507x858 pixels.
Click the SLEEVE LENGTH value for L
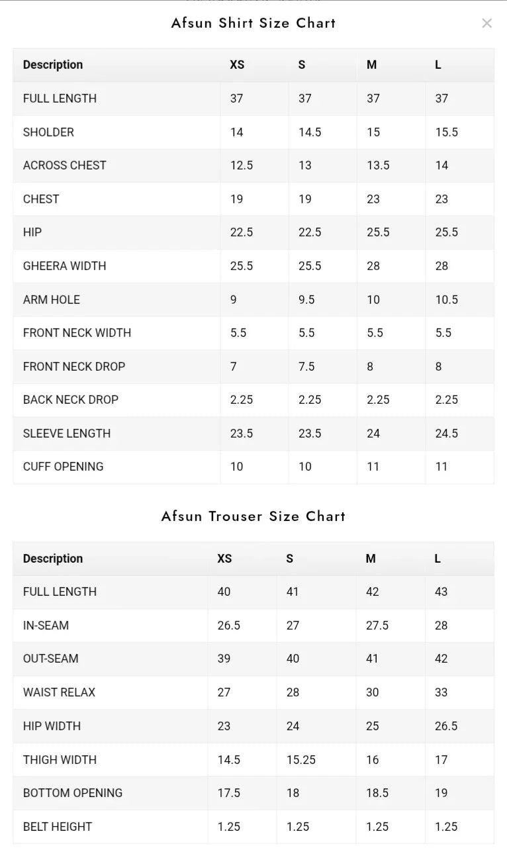pos(447,434)
